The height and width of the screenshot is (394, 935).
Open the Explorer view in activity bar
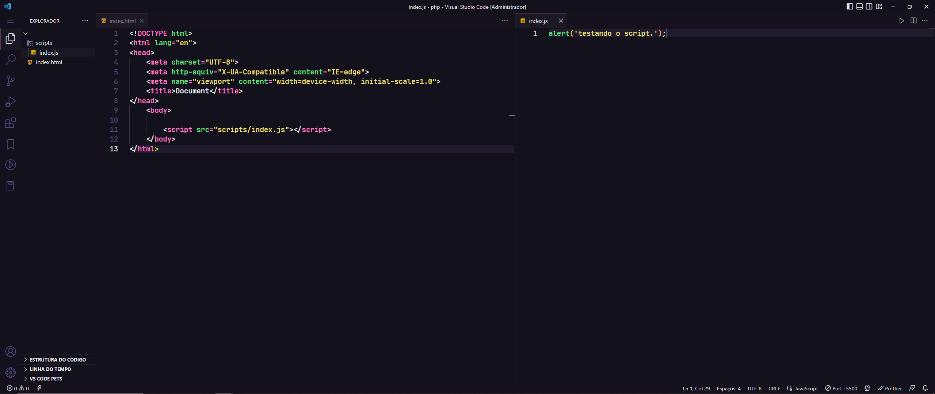(x=11, y=38)
